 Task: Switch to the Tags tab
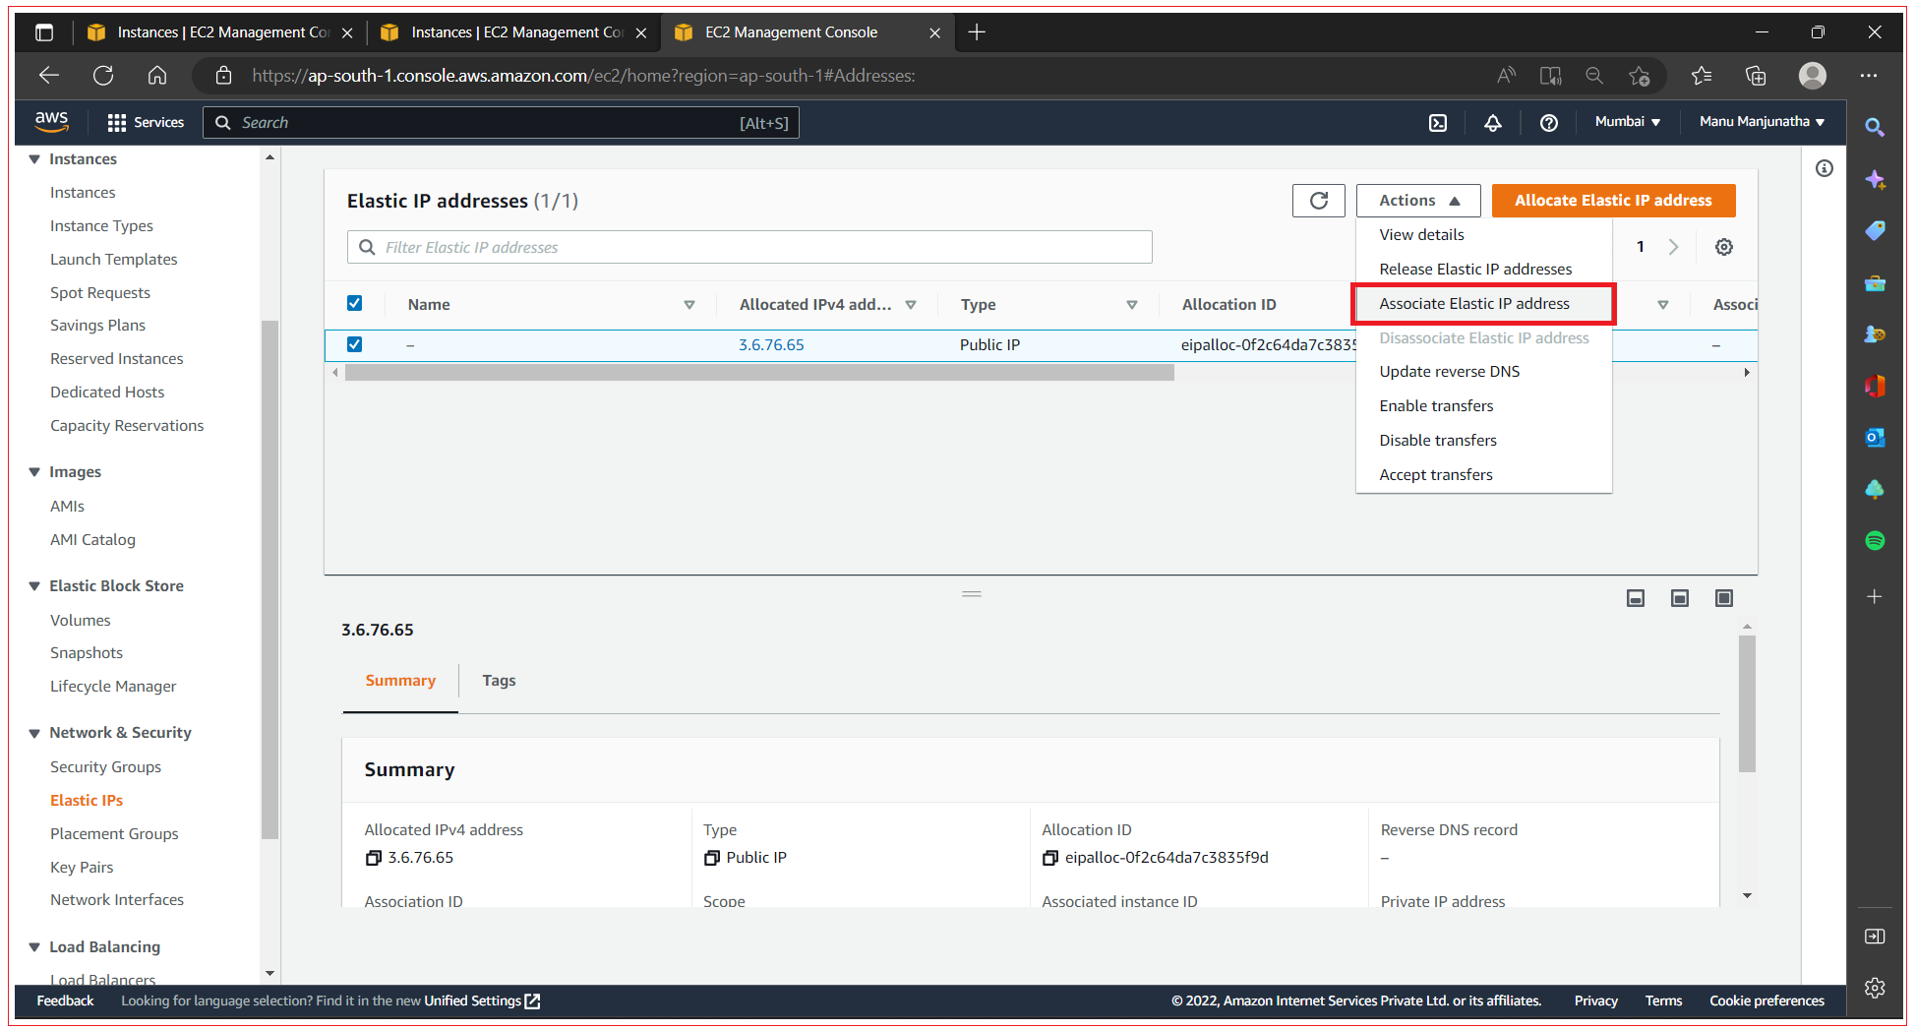pyautogui.click(x=499, y=681)
